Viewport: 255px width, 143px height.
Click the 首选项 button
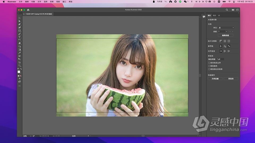[x=231, y=79]
